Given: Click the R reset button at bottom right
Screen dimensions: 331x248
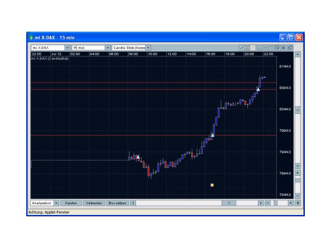Looking at the screenshot, I should coord(297,203).
